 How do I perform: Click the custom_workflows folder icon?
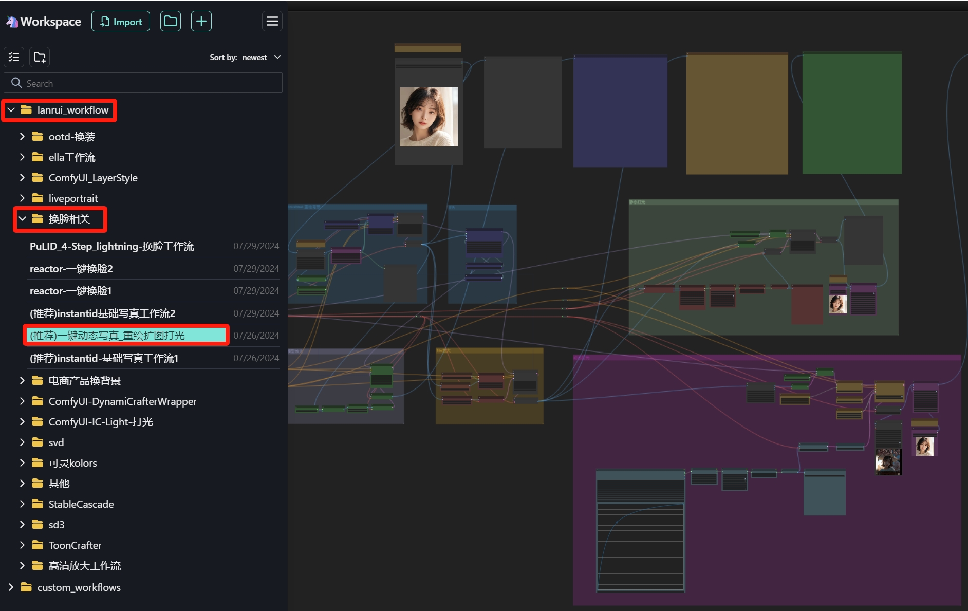(x=26, y=587)
